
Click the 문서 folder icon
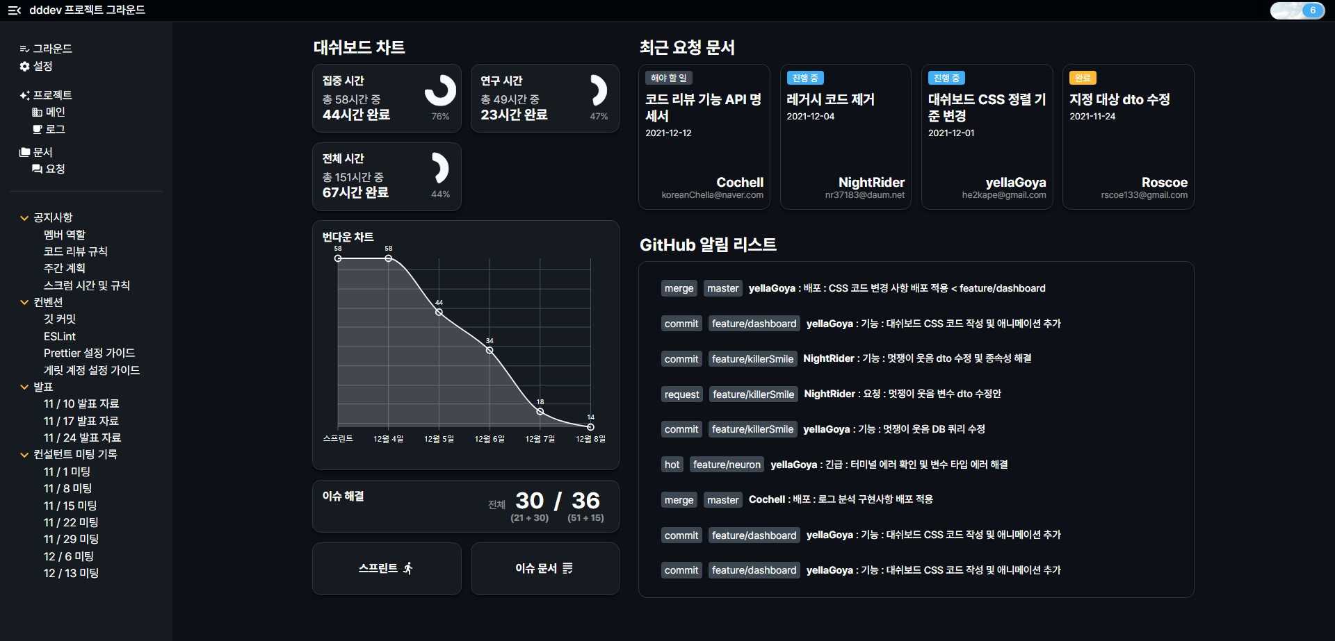click(x=24, y=153)
